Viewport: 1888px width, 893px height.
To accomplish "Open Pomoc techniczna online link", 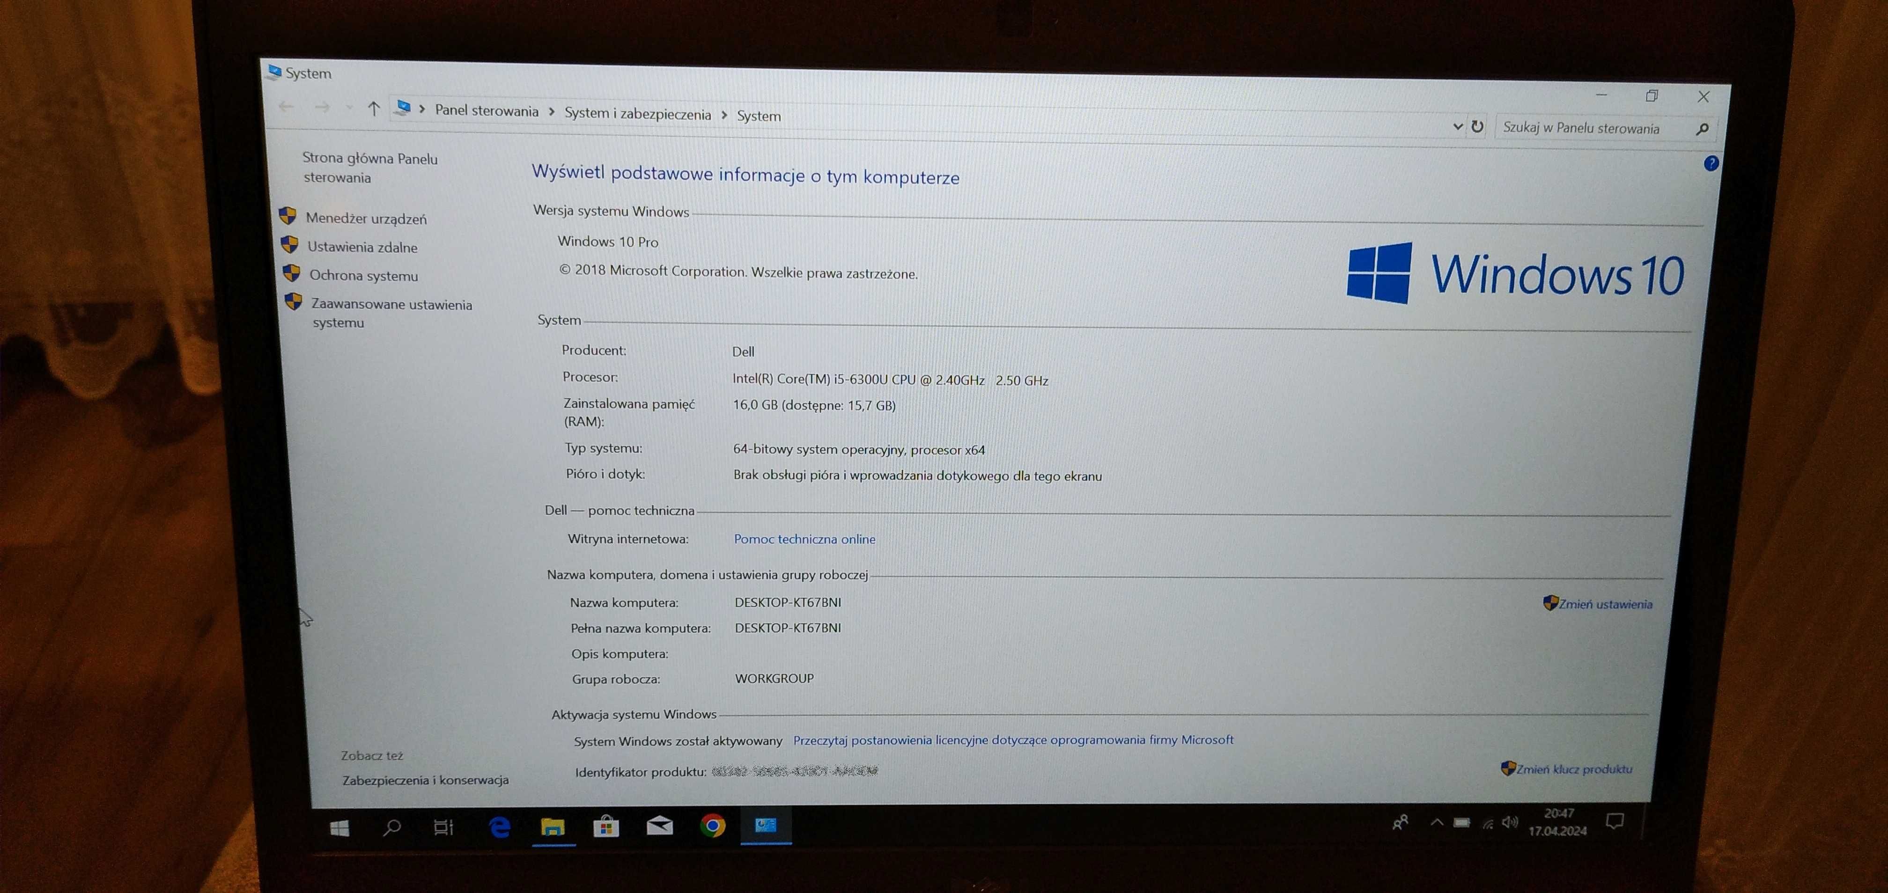I will pyautogui.click(x=804, y=539).
